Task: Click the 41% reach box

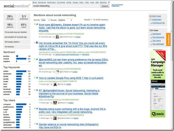Action: (x=24, y=26)
